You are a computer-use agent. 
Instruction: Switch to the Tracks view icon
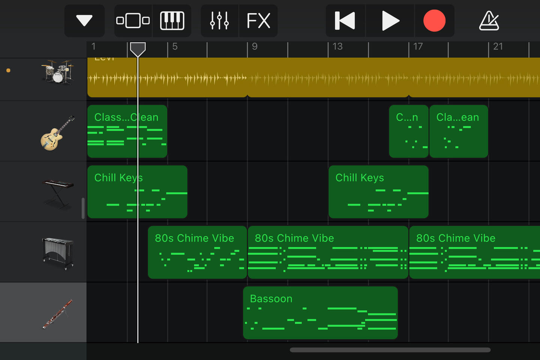133,21
